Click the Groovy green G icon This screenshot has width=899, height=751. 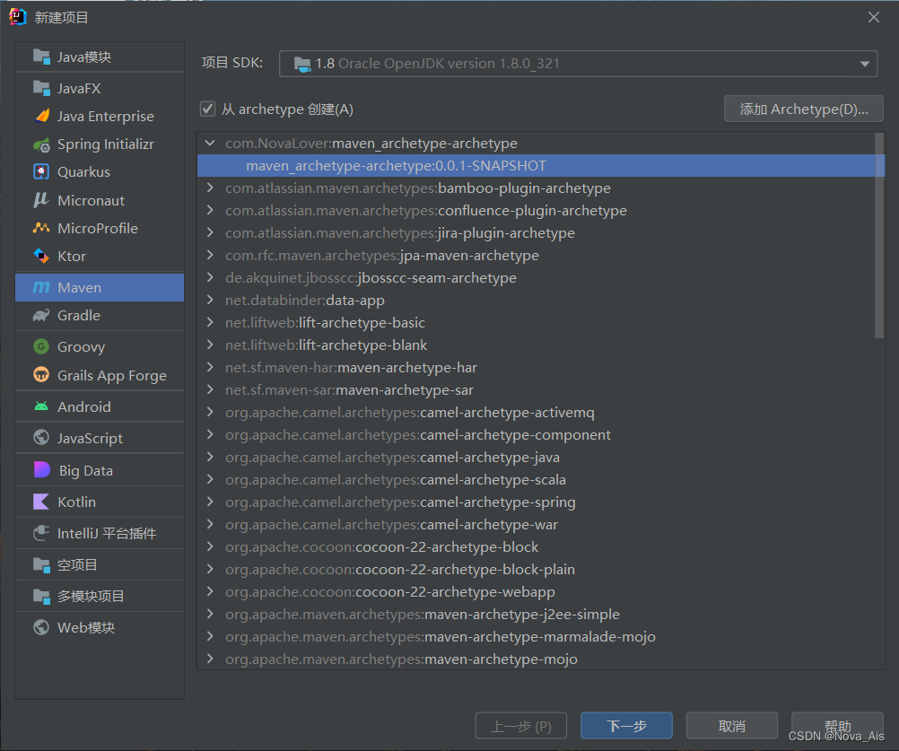click(x=41, y=347)
